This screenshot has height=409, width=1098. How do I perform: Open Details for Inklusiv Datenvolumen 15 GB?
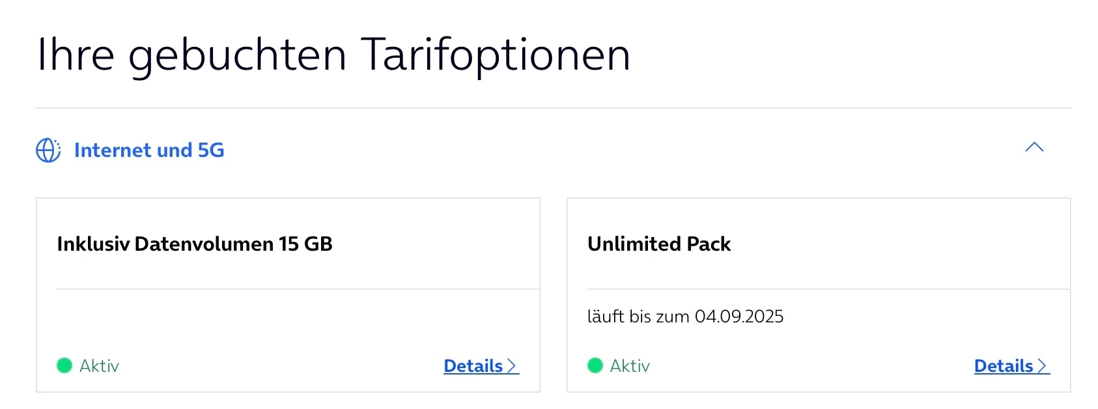point(473,366)
